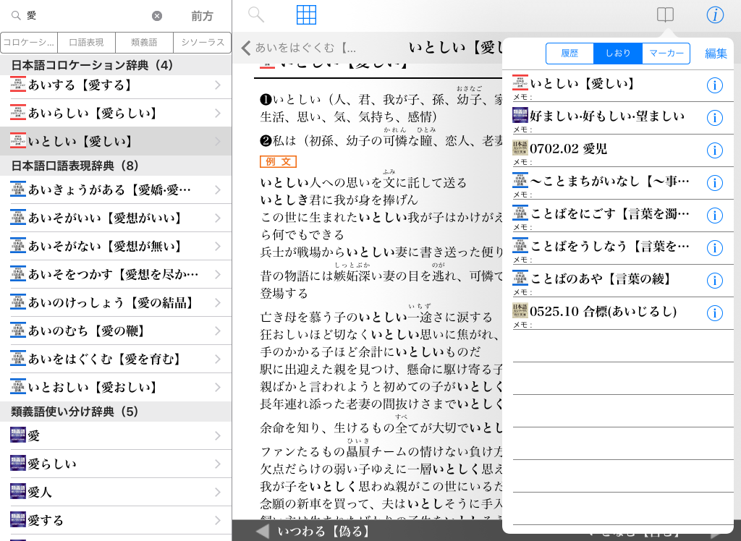The image size is (741, 541).
Task: Clear the search field with the X icon
Action: click(x=157, y=16)
